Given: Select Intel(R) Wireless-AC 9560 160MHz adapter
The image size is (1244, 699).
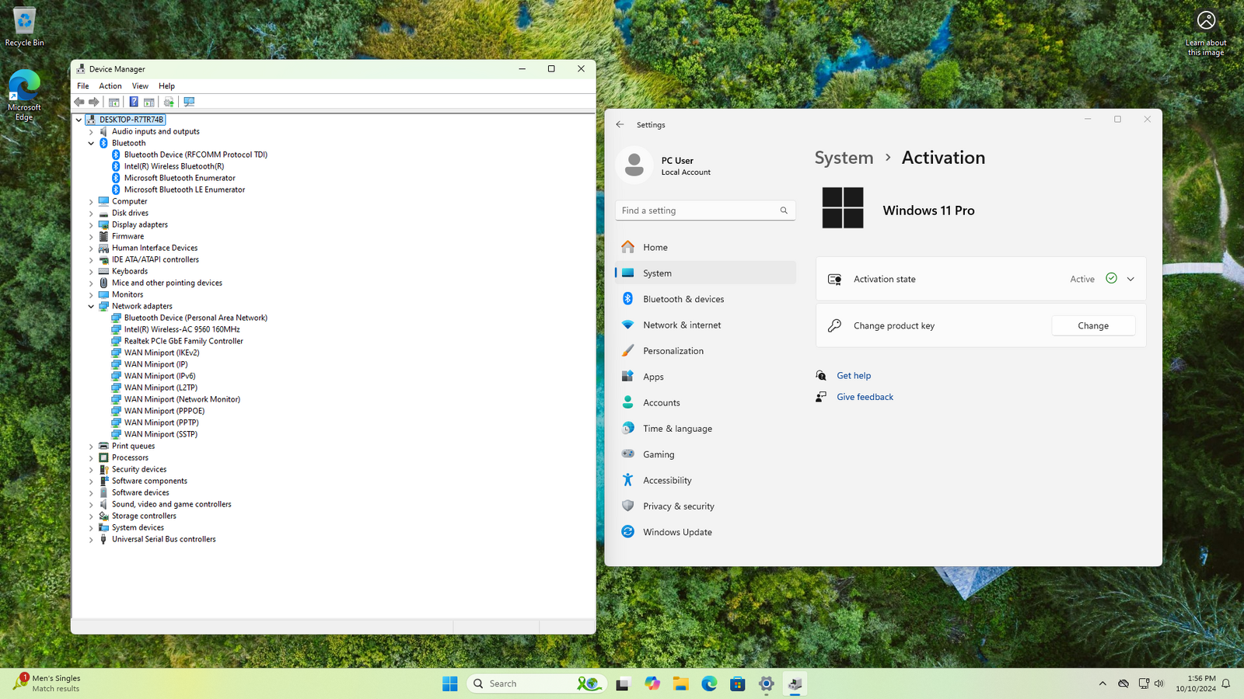Looking at the screenshot, I should pos(182,329).
